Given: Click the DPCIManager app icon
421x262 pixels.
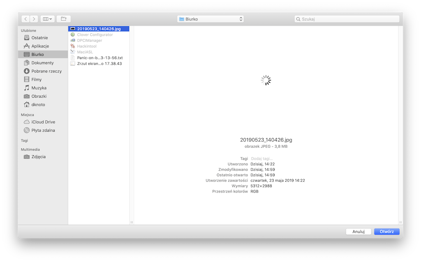Looking at the screenshot, I should [x=72, y=40].
